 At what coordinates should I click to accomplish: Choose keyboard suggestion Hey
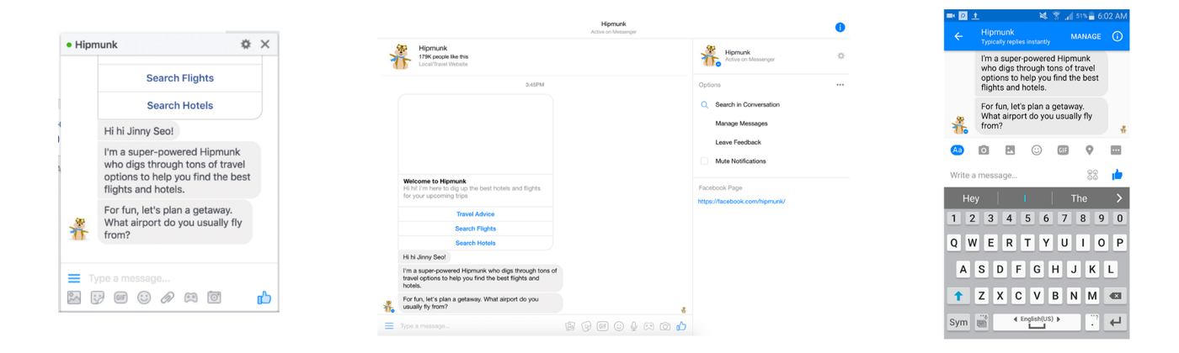tap(971, 198)
